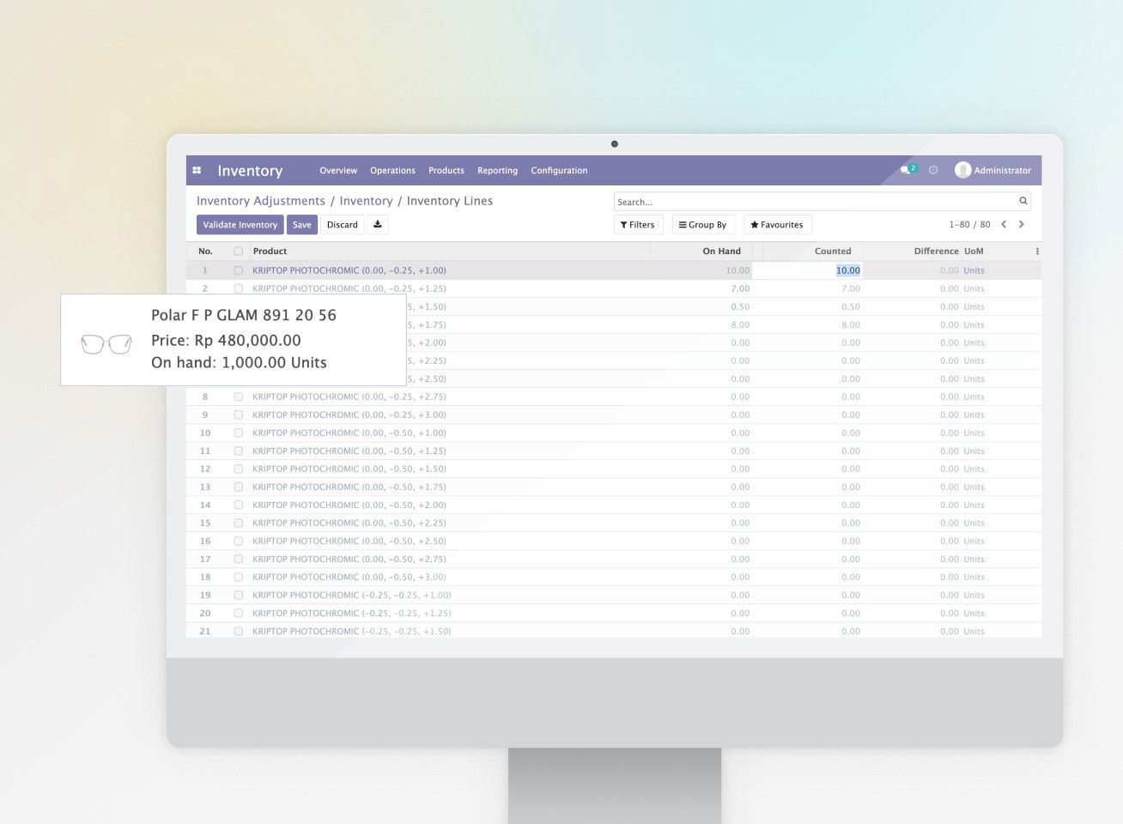Click the Discard button
The width and height of the screenshot is (1123, 824).
click(x=343, y=225)
